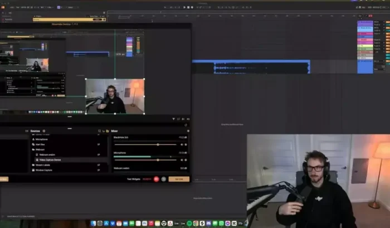Open Finder from the dock
Viewport: 390px width, 228px height.
point(94,224)
